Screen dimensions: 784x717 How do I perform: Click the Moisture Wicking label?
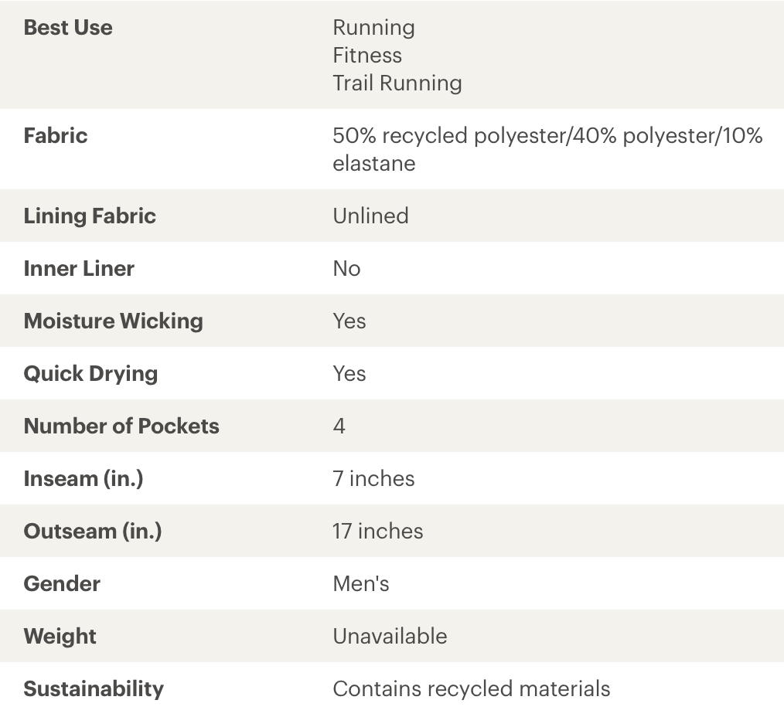113,321
